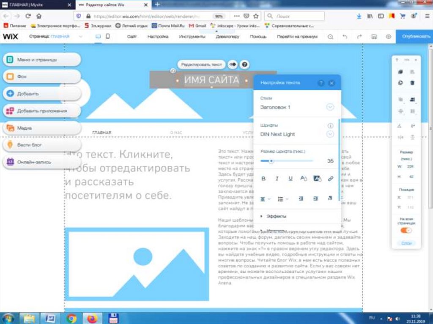Screen dimensions: 433x324
Task: Open Google Chrome from the taskbar
Action: (71, 319)
